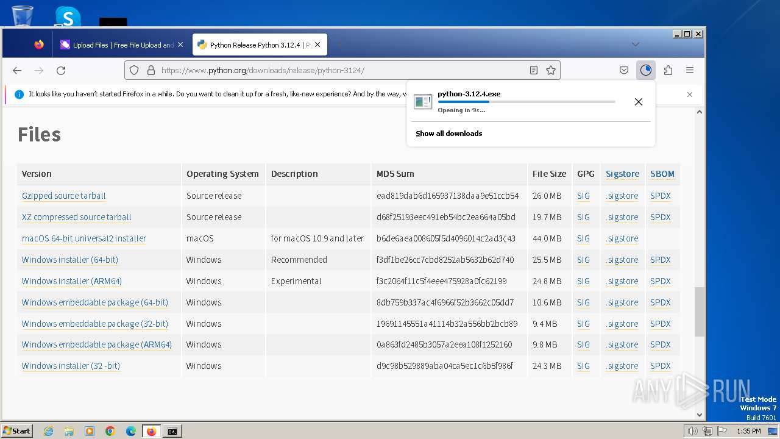The image size is (780, 439).
Task: Open Firefox extensions menu
Action: click(x=668, y=70)
